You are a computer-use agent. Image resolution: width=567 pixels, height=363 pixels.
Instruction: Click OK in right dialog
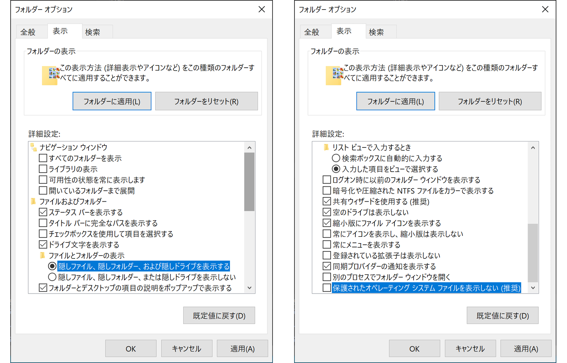[x=415, y=348]
